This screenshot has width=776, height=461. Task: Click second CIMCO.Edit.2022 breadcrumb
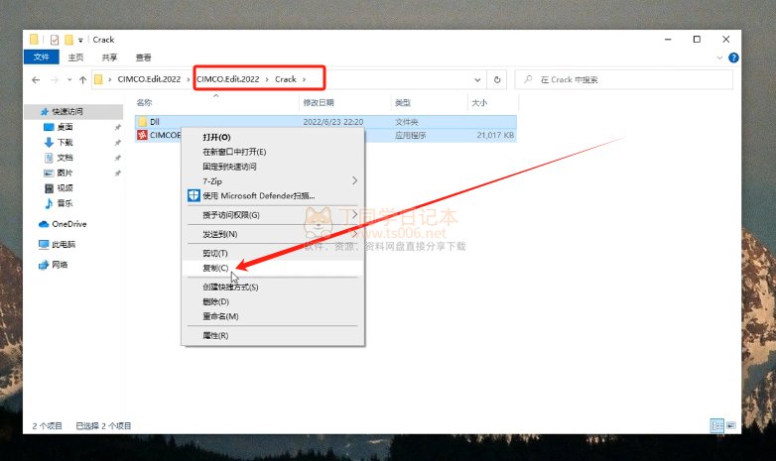tap(227, 79)
